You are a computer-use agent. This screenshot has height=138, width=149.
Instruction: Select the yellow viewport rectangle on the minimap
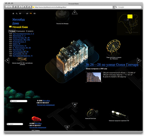click(x=130, y=16)
